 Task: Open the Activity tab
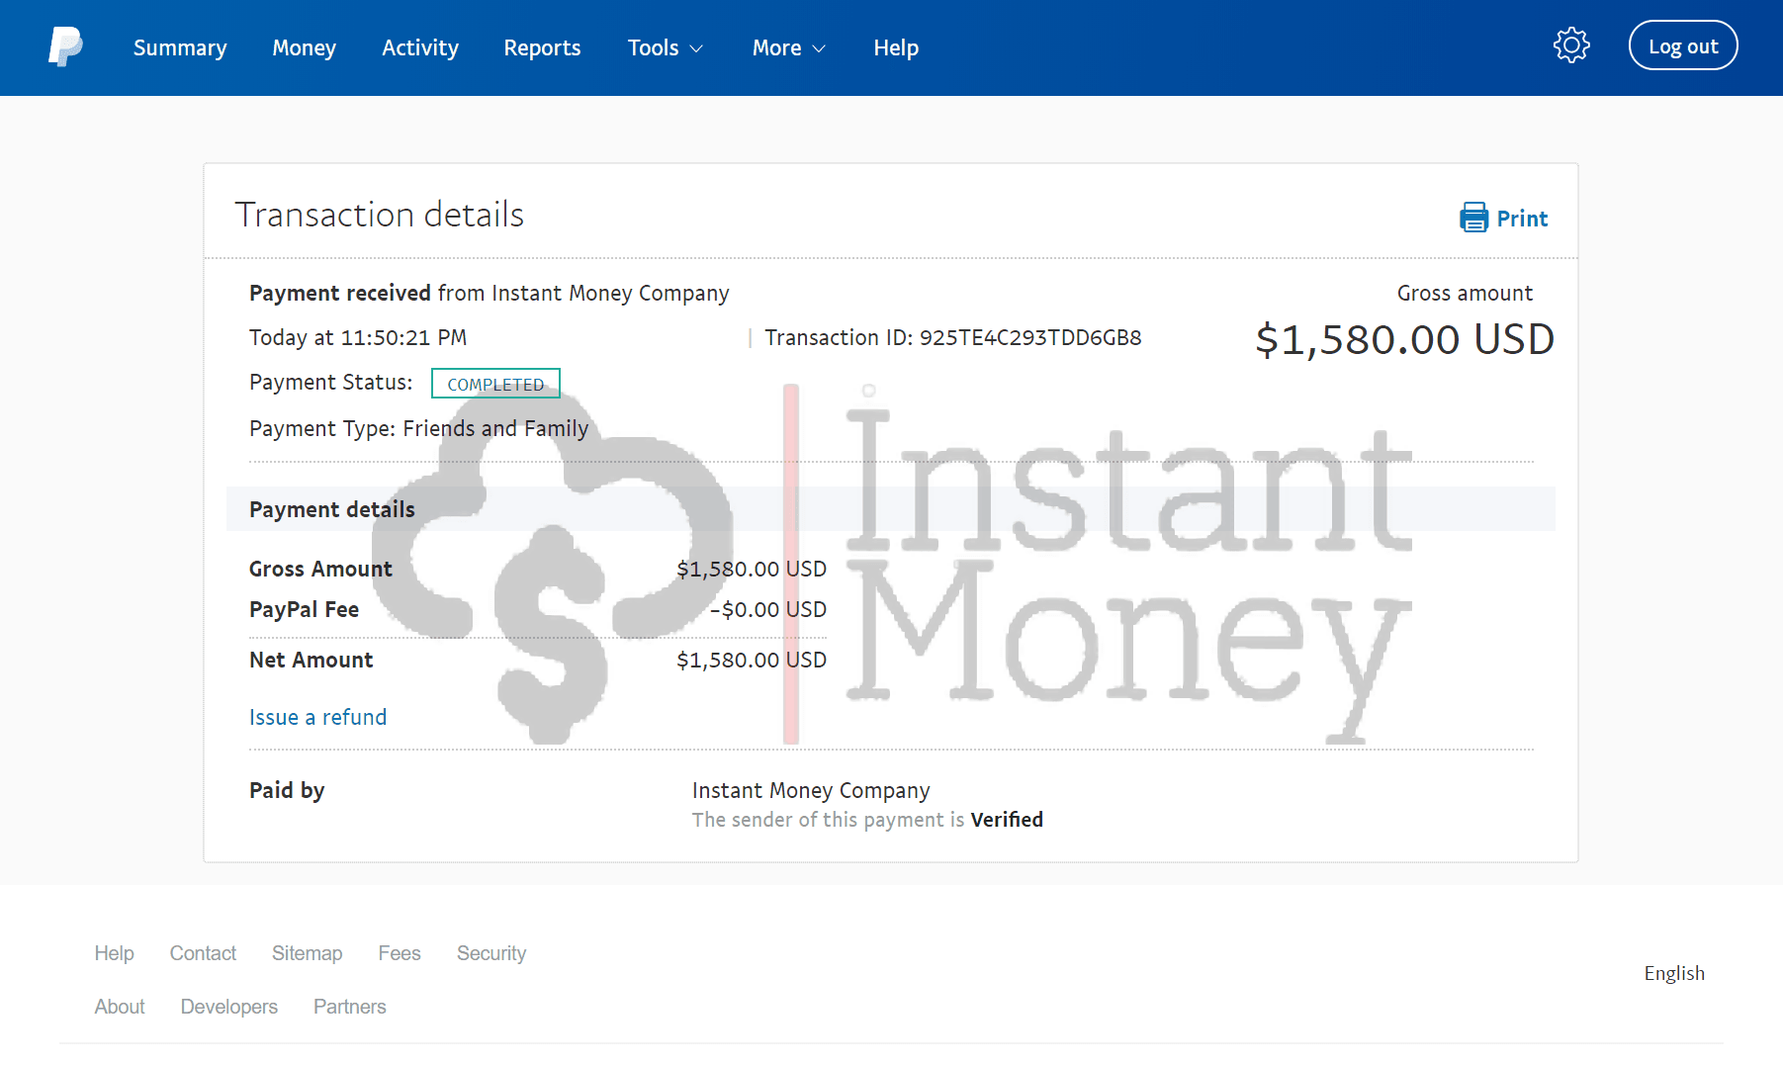tap(420, 47)
